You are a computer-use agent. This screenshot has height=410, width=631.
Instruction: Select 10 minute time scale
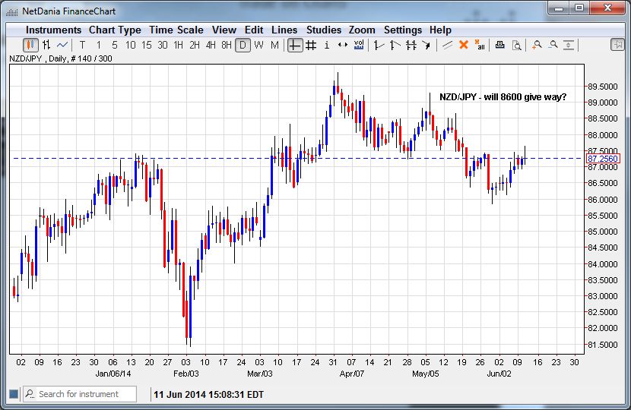pos(131,45)
